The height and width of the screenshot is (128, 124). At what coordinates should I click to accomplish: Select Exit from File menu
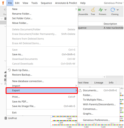pyautogui.click(x=42, y=112)
